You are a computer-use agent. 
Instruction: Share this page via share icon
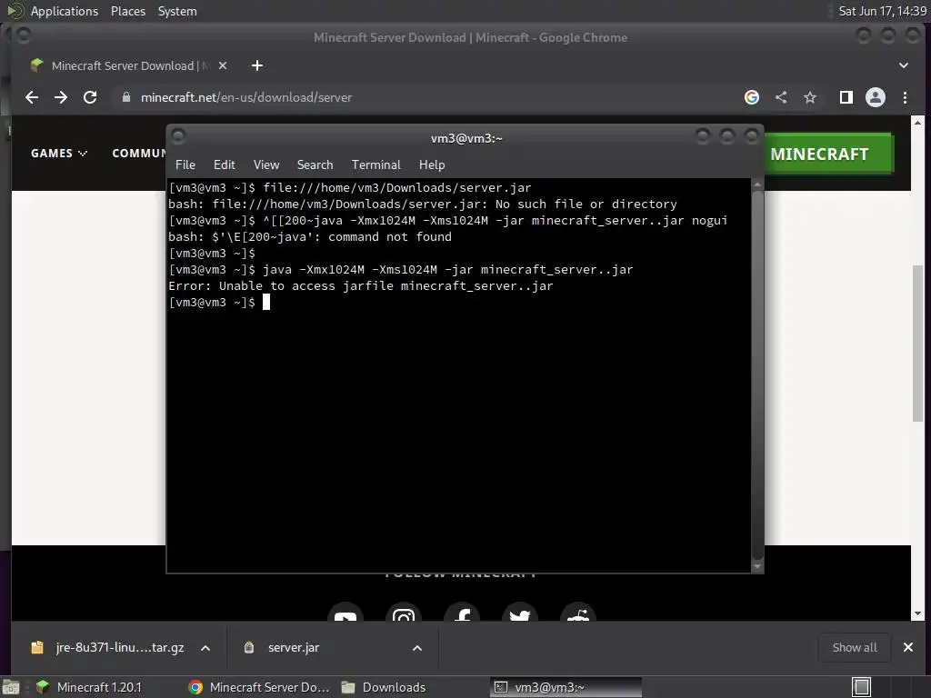[781, 97]
